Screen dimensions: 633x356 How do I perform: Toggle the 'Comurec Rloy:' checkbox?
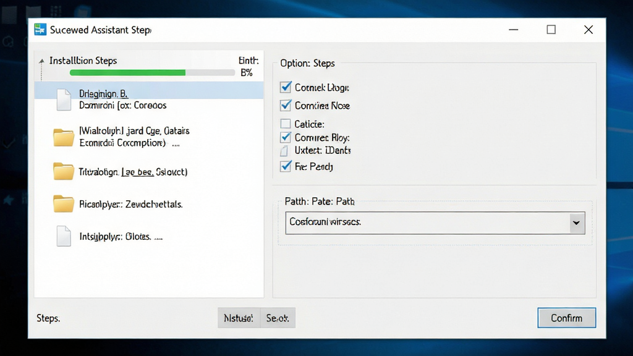click(x=286, y=137)
